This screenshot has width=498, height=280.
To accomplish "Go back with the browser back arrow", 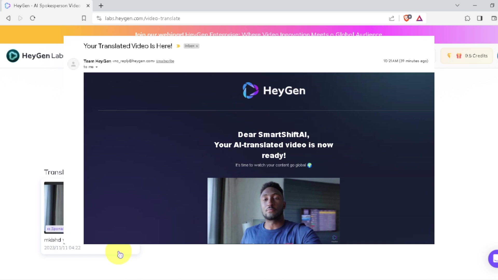I will point(8,18).
